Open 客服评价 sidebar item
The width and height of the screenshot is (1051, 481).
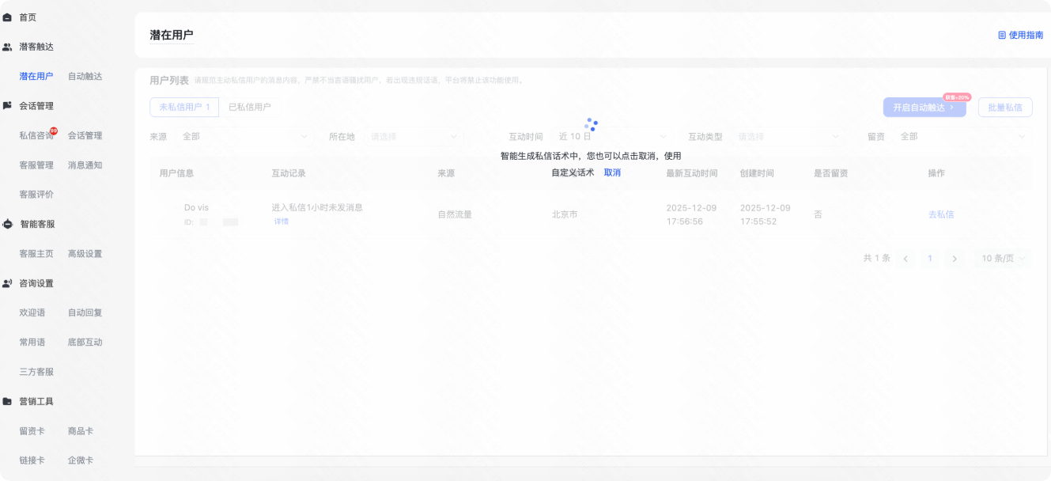point(36,195)
